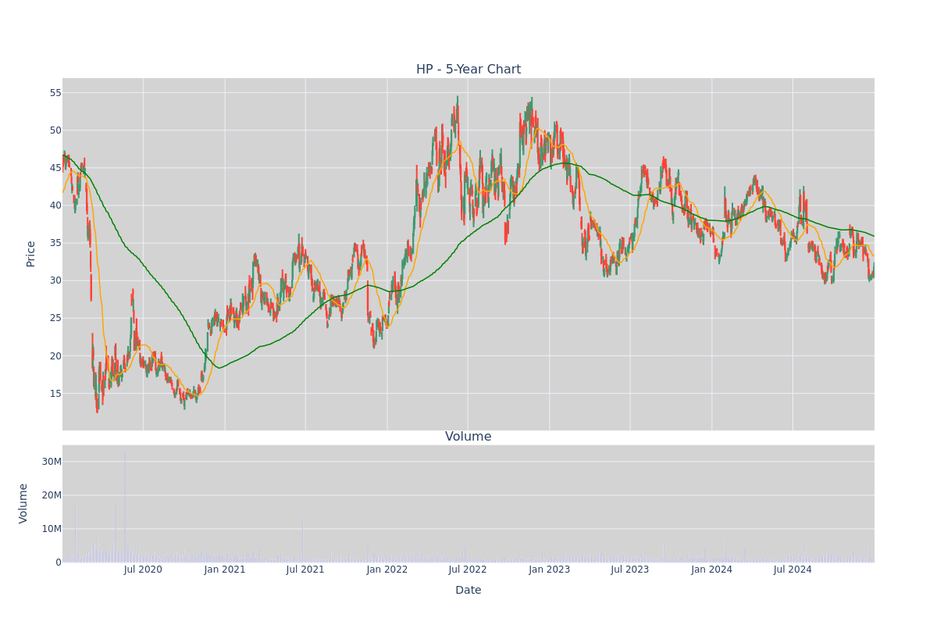This screenshot has height=625, width=937.
Task: Pick the "Jul 2023" date tick
Action: [630, 570]
